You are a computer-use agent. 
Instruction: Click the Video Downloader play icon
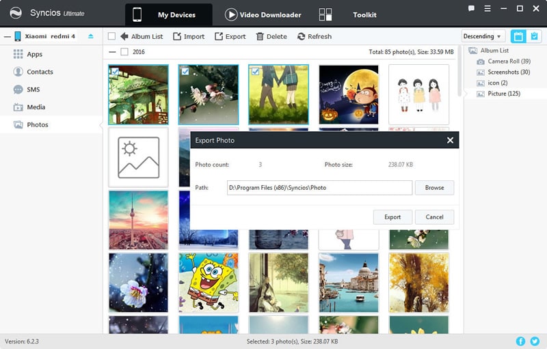[231, 14]
